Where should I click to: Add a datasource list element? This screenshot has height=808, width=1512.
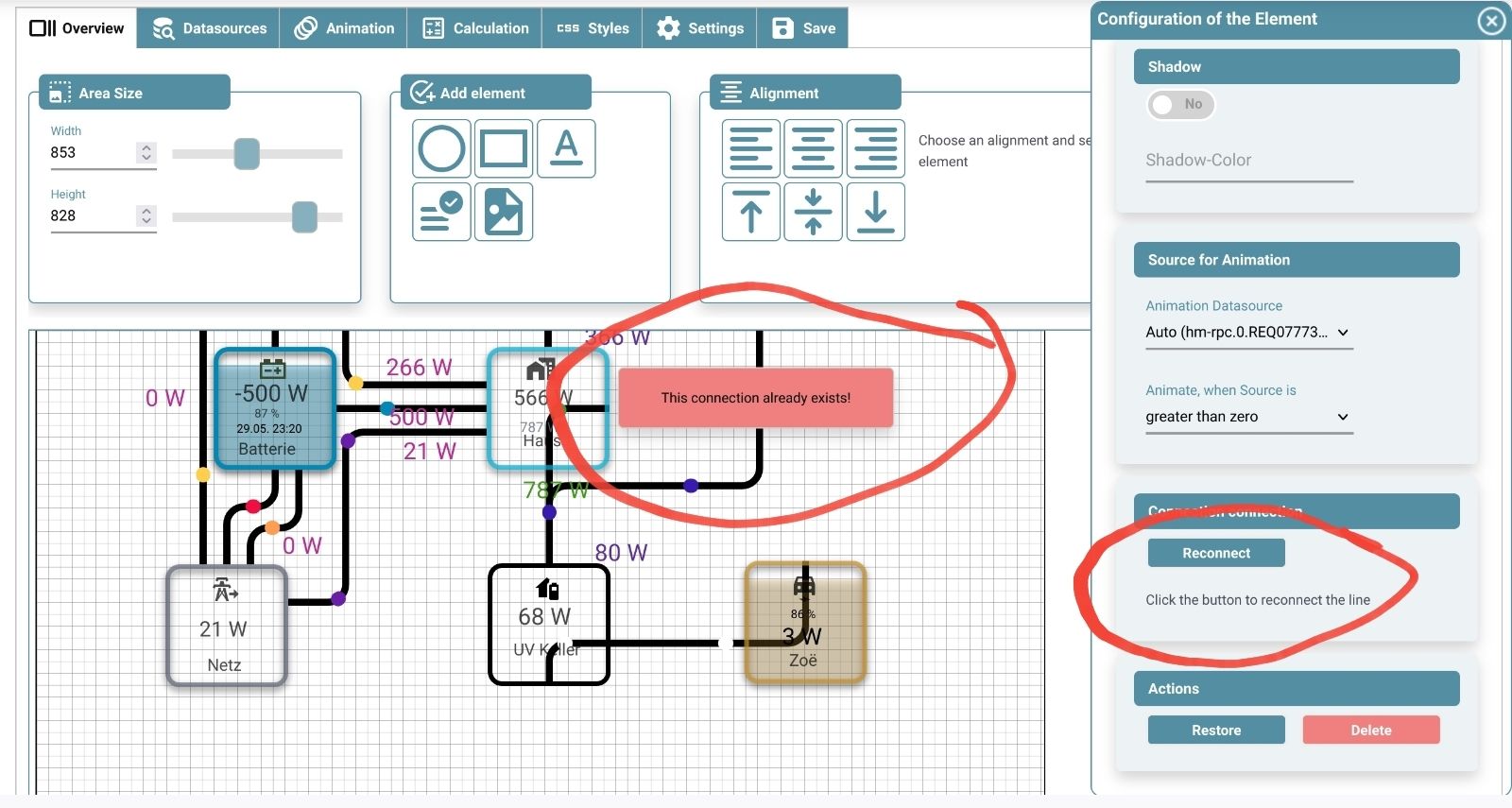tap(441, 212)
